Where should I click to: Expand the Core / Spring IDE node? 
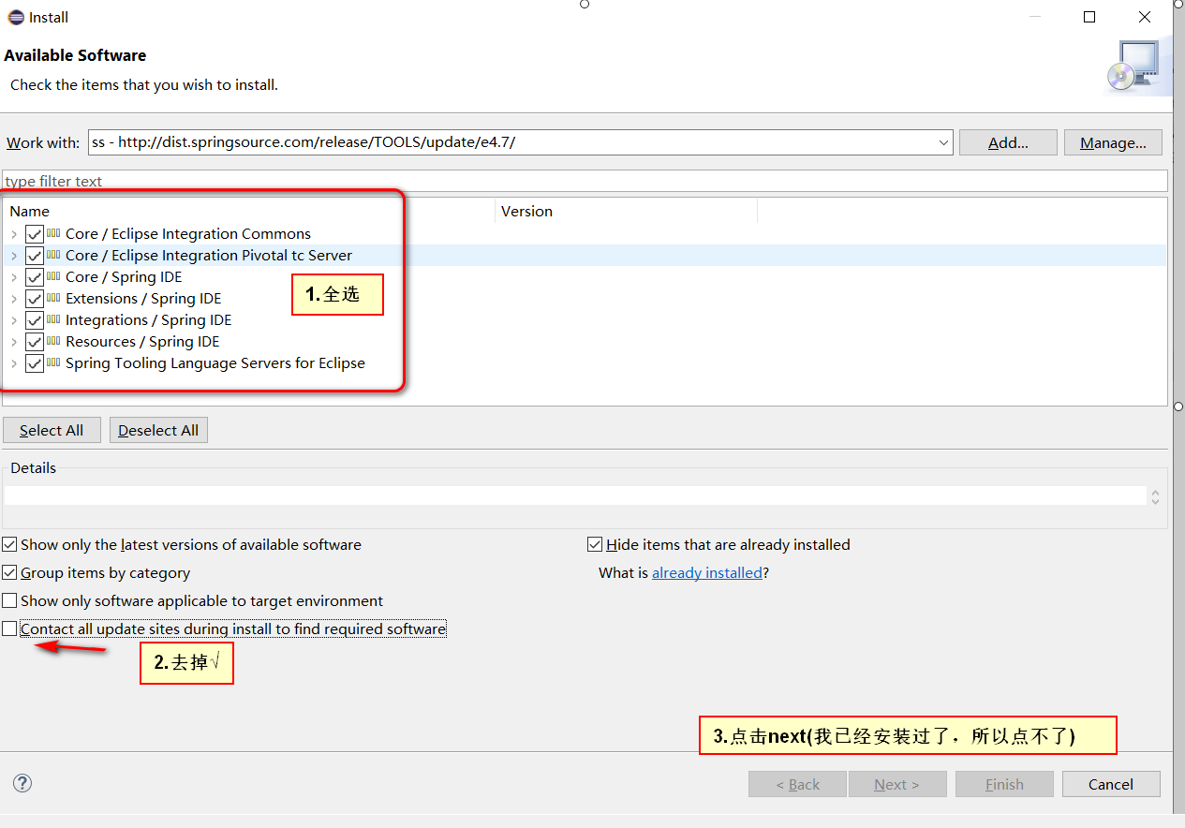click(x=14, y=277)
